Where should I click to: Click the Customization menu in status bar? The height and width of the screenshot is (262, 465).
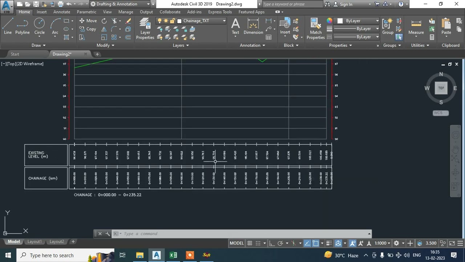click(460, 243)
